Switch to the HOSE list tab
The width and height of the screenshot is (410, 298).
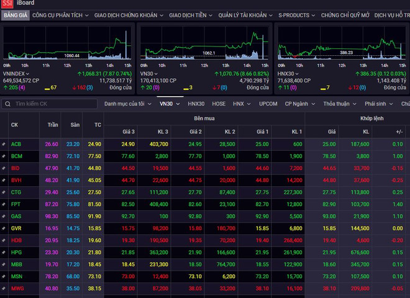[219, 104]
